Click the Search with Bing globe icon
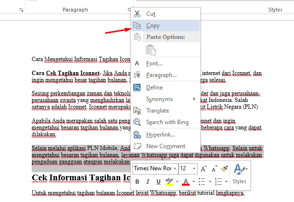The width and height of the screenshot is (294, 202). pyautogui.click(x=137, y=122)
